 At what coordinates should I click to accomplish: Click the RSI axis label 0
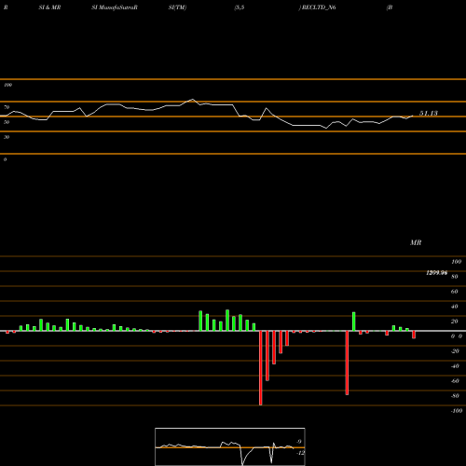pos(5,159)
